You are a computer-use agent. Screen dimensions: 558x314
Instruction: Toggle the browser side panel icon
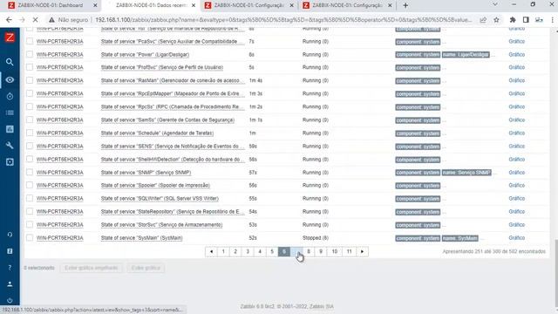(526, 20)
